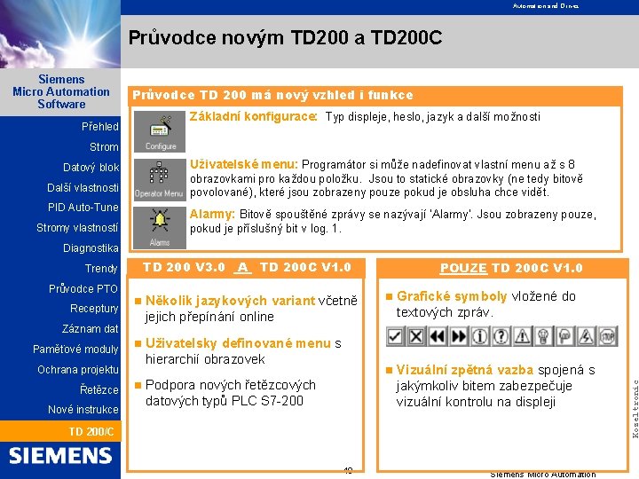The height and width of the screenshot is (479, 639).
Task: Open the Operator Menu icon
Action: click(x=160, y=179)
